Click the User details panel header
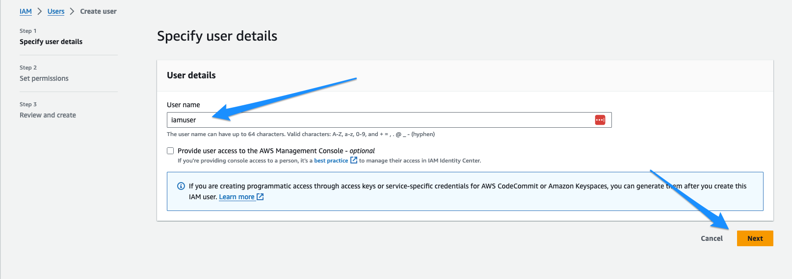 pyautogui.click(x=191, y=75)
